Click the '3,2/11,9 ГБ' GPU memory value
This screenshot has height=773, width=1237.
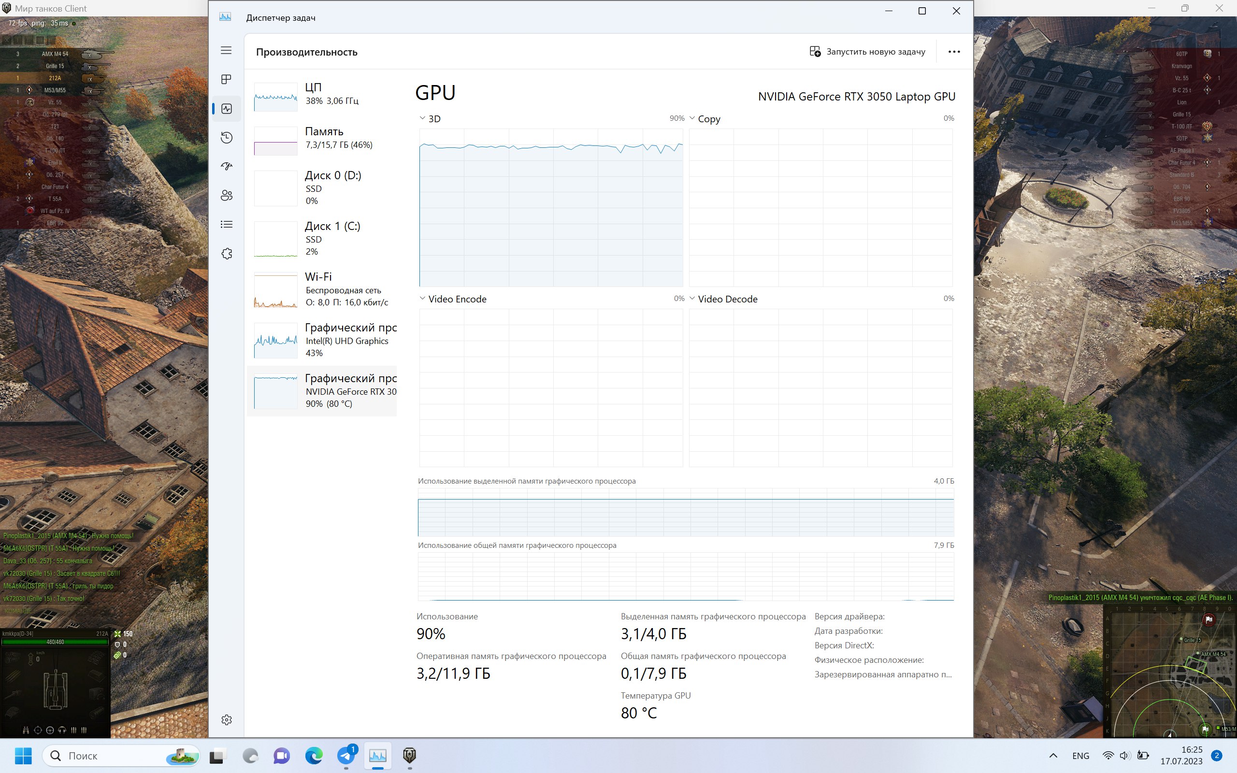[453, 674]
